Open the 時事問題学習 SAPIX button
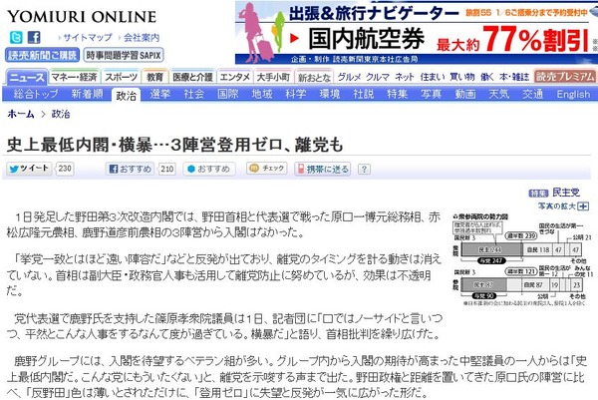Screen dimensions: 598x400 [x=124, y=55]
